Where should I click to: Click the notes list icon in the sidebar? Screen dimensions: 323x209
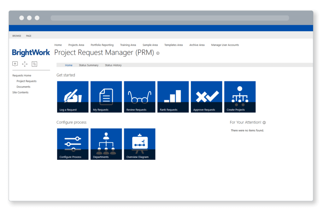point(34,64)
